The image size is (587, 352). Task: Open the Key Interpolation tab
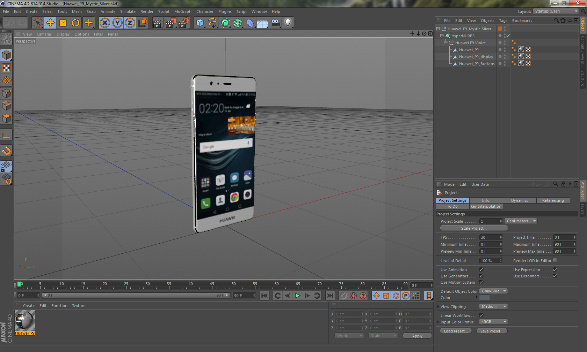click(486, 206)
